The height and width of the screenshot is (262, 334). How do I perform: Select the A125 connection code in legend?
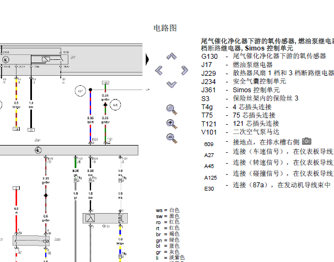coord(211,178)
